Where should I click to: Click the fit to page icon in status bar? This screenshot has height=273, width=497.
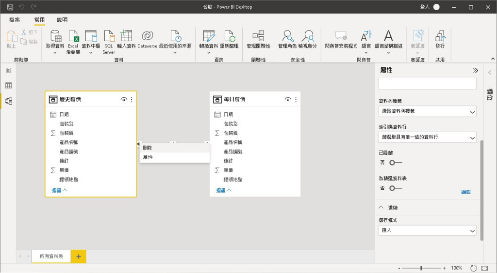click(x=484, y=268)
